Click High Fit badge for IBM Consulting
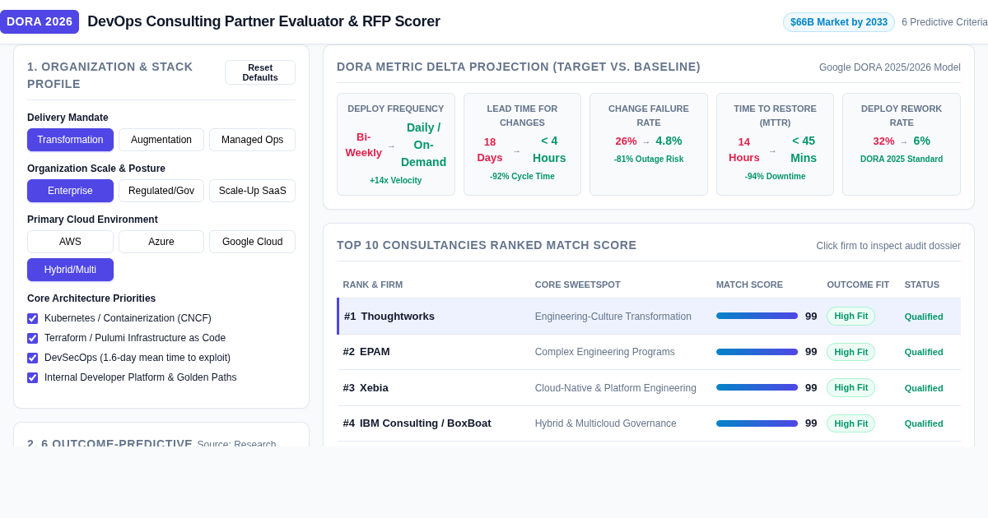Image resolution: width=988 pixels, height=518 pixels. (851, 423)
